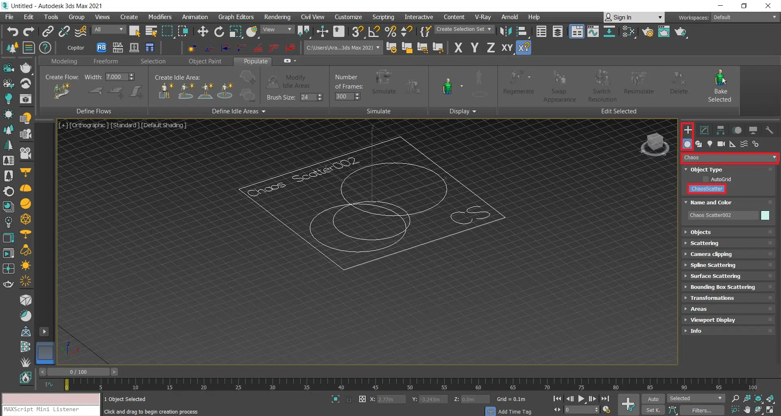The height and width of the screenshot is (416, 781).
Task: Toggle Auto key animation mode
Action: (x=653, y=399)
